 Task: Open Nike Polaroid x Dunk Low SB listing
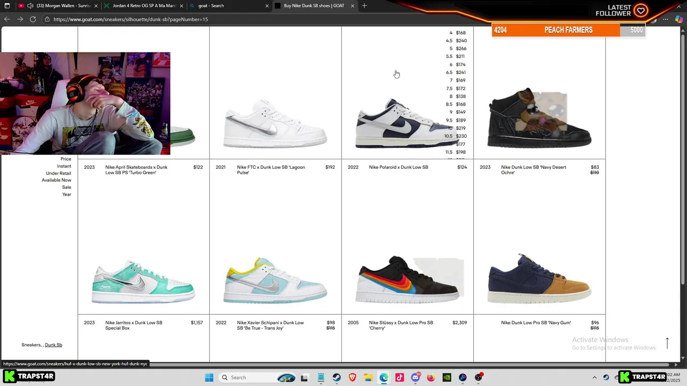pyautogui.click(x=398, y=167)
